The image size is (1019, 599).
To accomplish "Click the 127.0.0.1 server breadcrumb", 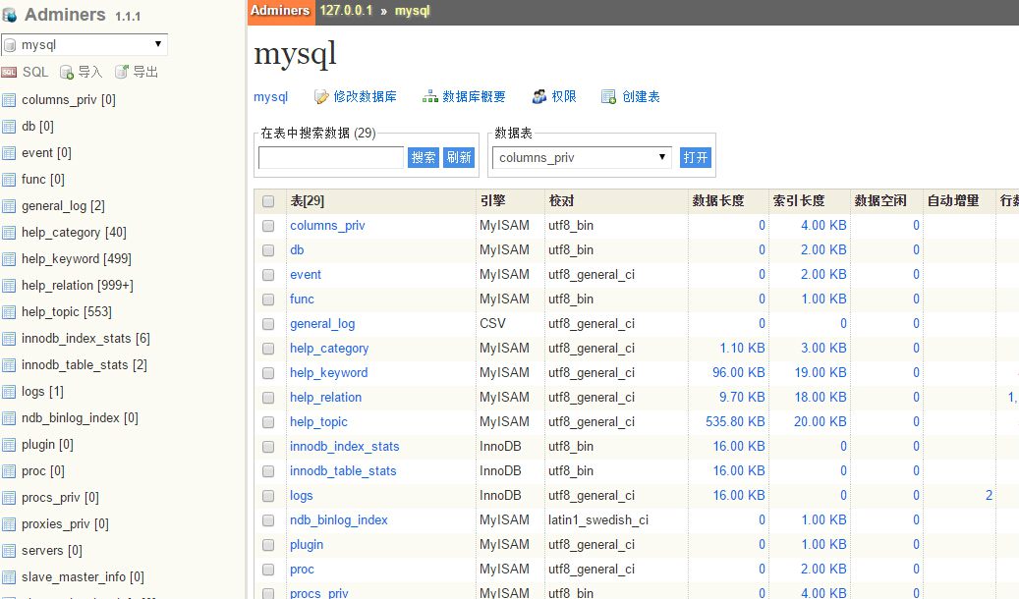I will point(346,11).
